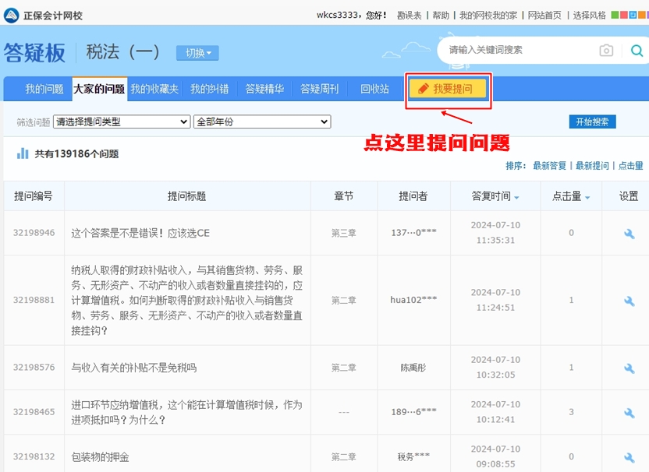Viewport: 649px width, 472px height.
Task: Sort by 点击量 column arrow
Action: [587, 197]
